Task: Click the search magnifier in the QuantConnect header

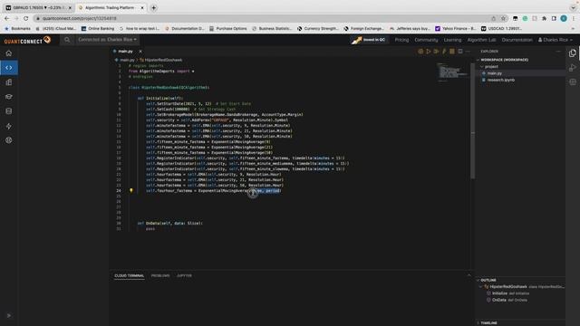Action: [x=67, y=40]
